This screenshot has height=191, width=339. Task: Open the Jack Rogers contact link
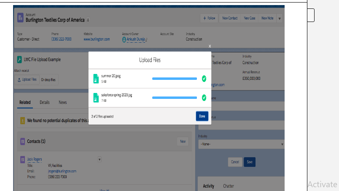coord(35,159)
